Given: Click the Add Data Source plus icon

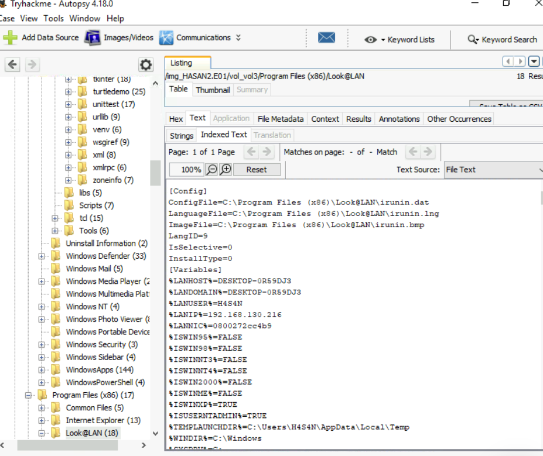Looking at the screenshot, I should [10, 37].
